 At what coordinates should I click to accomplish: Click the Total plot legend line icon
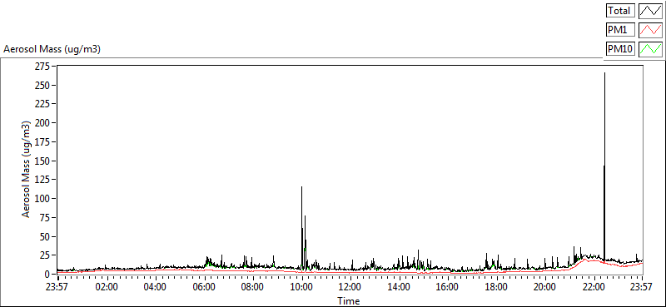point(651,11)
